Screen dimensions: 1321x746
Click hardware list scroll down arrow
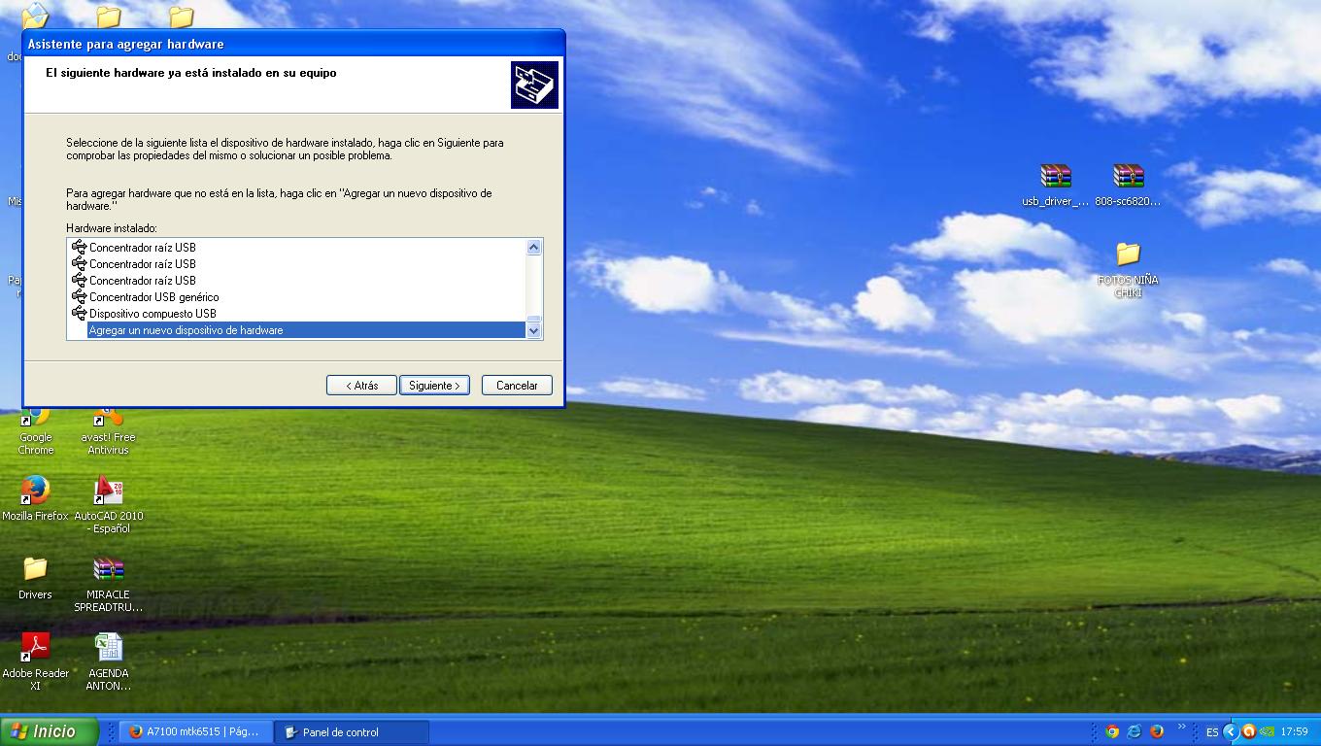click(533, 330)
